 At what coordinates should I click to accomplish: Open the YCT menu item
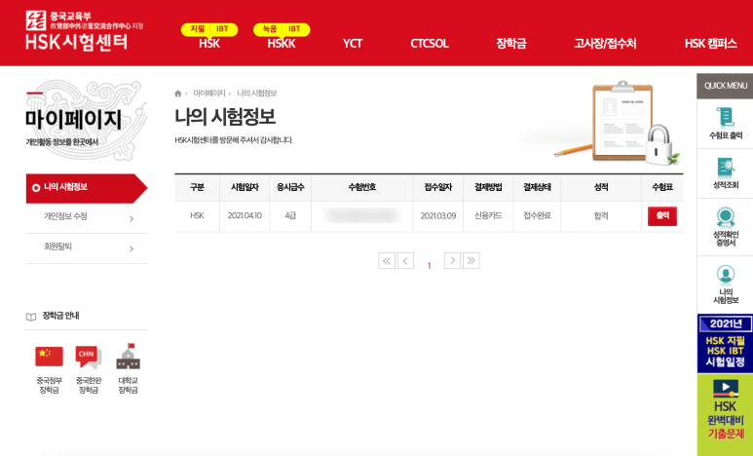tap(353, 44)
